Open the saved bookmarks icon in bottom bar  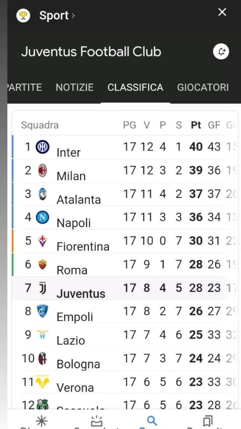coord(208,421)
